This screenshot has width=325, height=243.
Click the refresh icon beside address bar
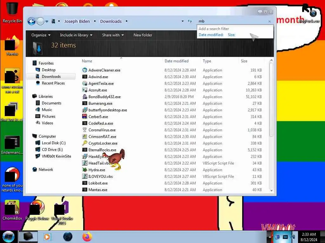190,21
